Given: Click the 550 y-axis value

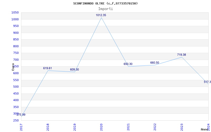Looking at the screenshot, I should click(16, 80).
